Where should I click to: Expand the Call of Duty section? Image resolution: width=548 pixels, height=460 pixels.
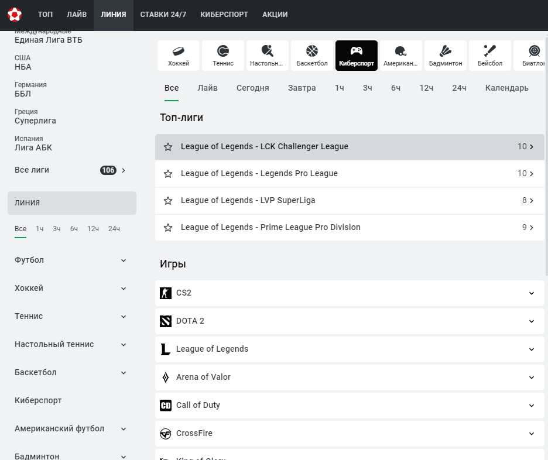click(x=531, y=406)
